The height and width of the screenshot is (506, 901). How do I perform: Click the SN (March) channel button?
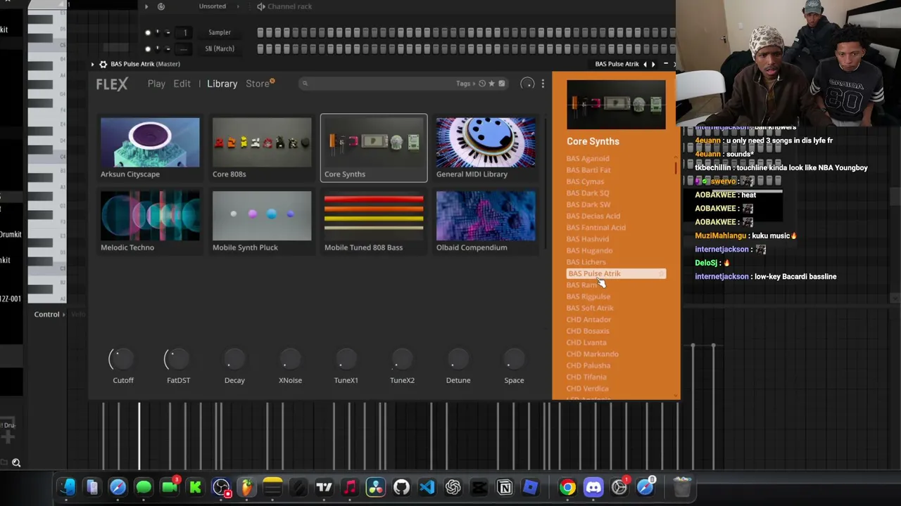220,48
